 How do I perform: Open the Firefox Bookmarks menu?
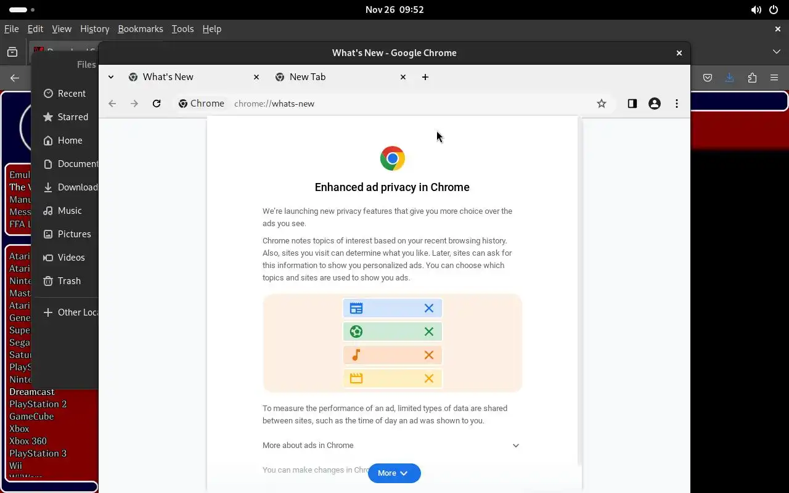click(x=141, y=29)
